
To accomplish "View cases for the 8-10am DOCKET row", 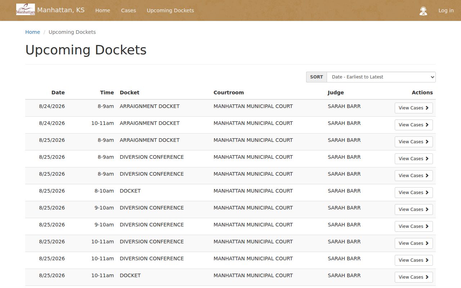I will pos(413,193).
